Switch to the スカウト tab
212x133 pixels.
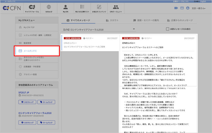click(x=112, y=20)
